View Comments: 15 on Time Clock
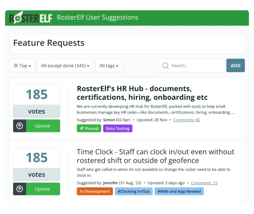This screenshot has height=214, width=254. (204, 183)
